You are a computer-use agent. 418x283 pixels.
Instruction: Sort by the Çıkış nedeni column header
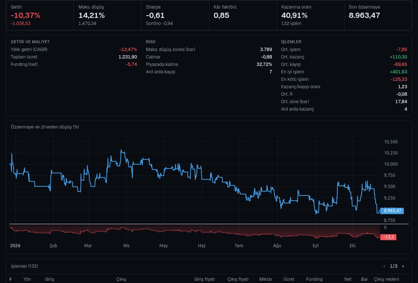click(386, 279)
